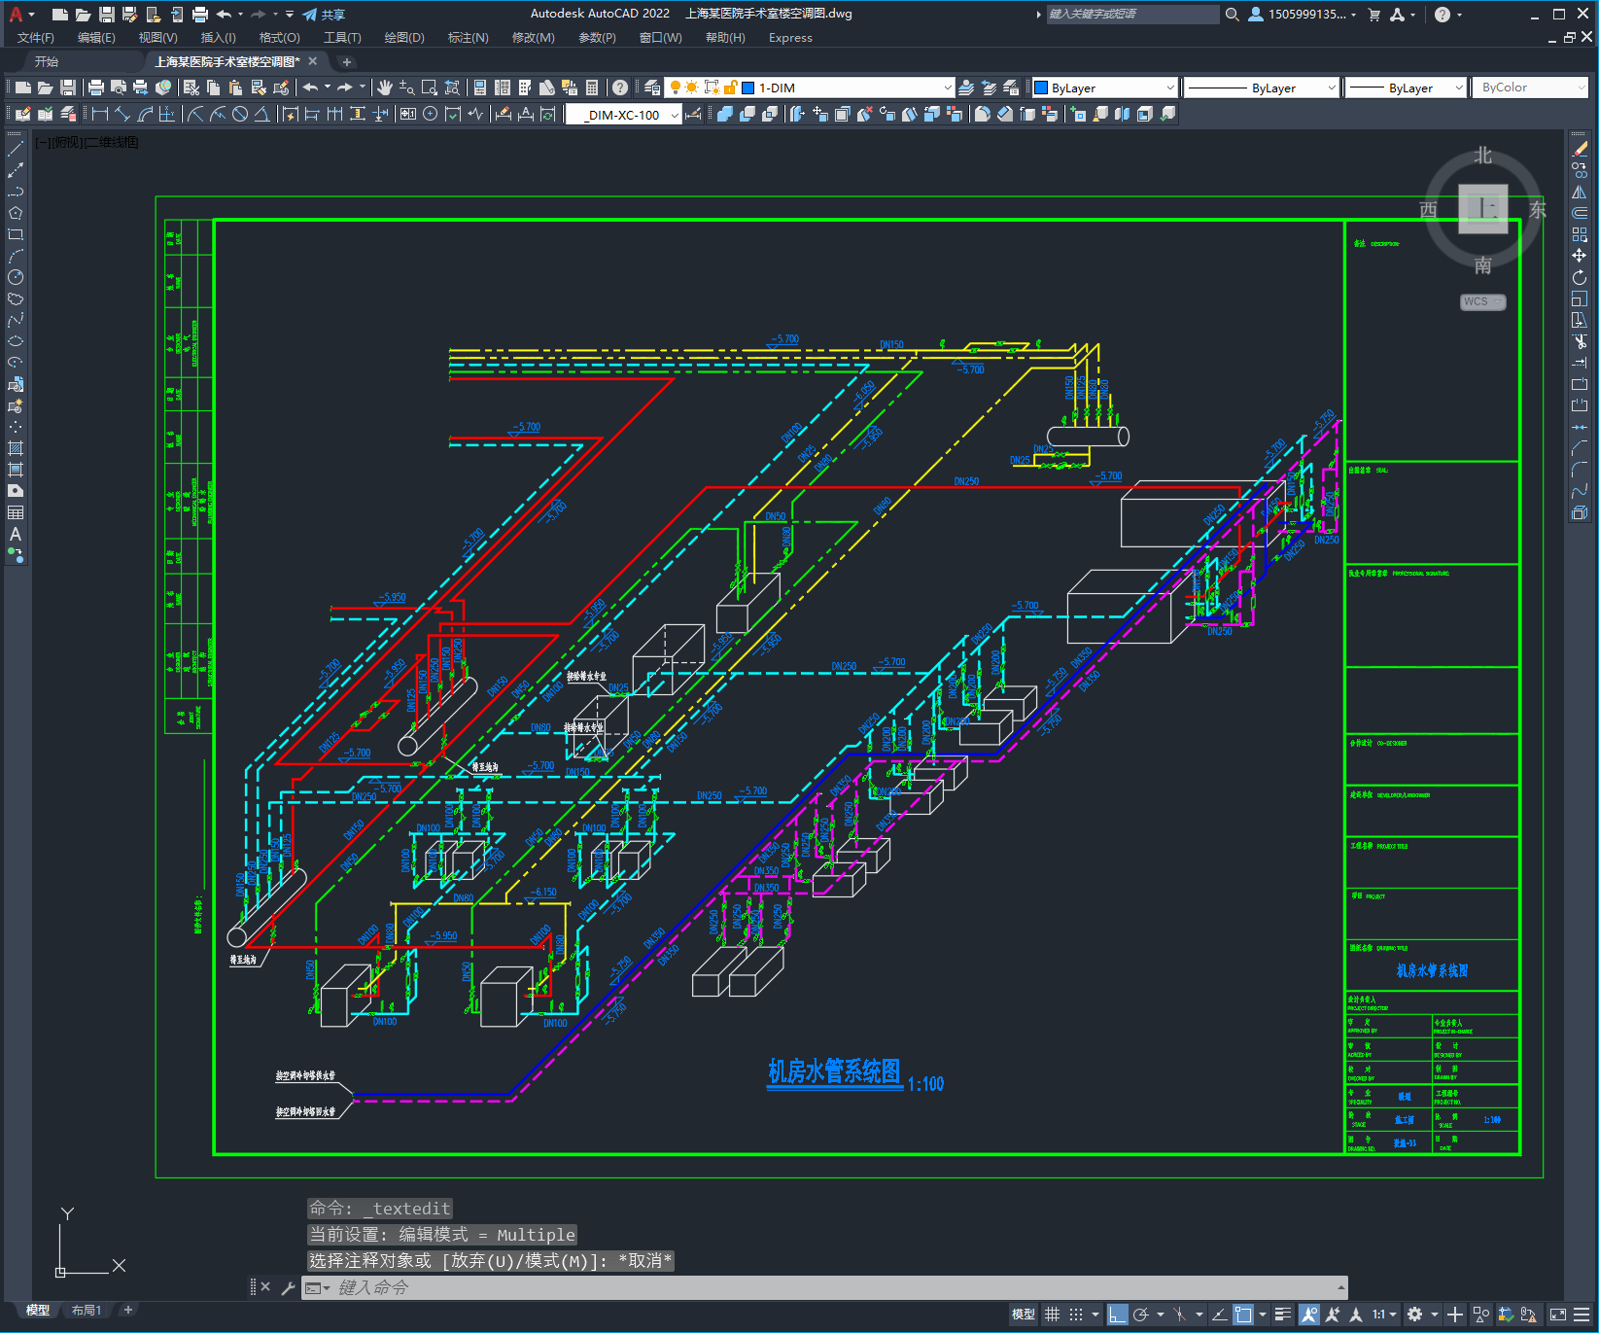This screenshot has width=1599, height=1333.
Task: Click the Aligned dimension tool
Action: (122, 114)
